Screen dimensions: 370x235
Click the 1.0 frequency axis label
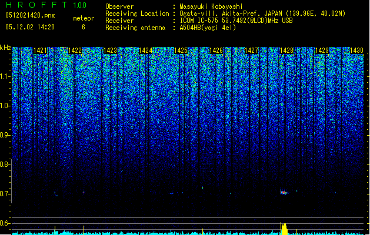(5, 106)
